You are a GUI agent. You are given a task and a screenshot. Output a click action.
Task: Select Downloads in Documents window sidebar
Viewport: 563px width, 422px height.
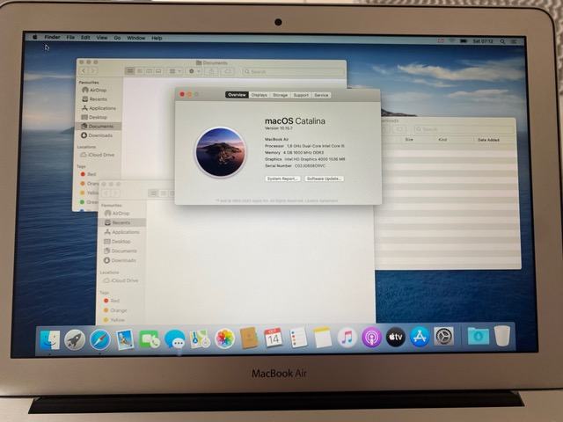[x=97, y=135]
